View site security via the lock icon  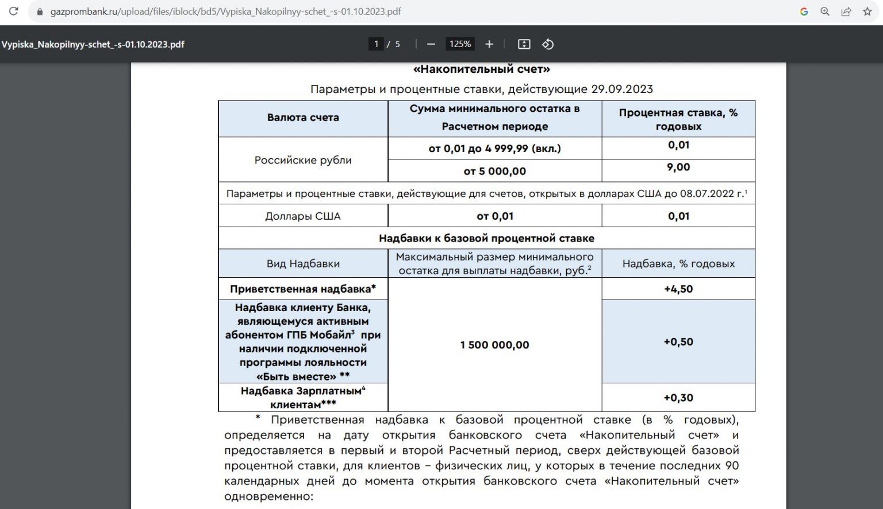point(40,11)
